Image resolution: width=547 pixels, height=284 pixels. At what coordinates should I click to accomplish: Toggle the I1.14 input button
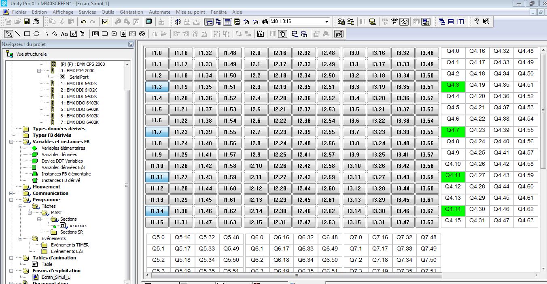[157, 211]
